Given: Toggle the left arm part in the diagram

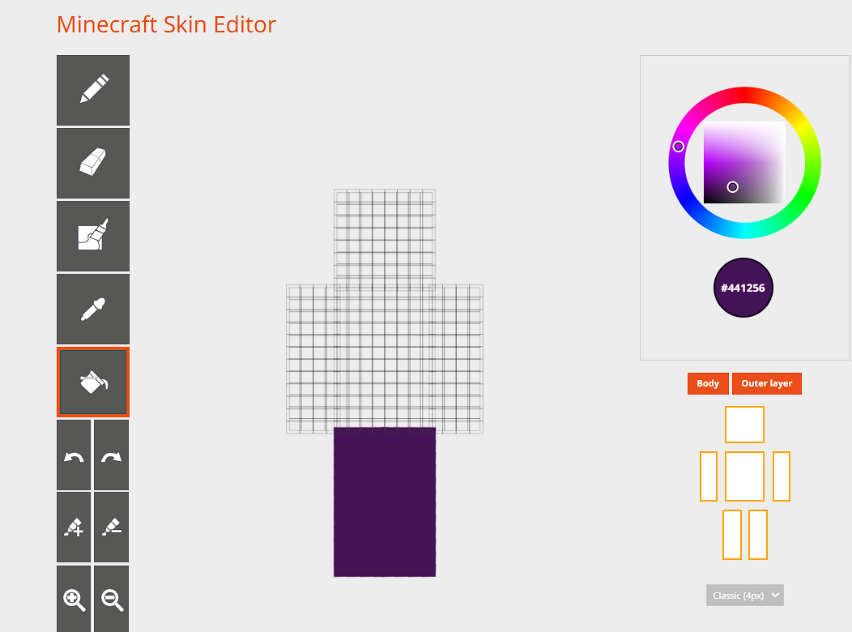Looking at the screenshot, I should pyautogui.click(x=709, y=476).
